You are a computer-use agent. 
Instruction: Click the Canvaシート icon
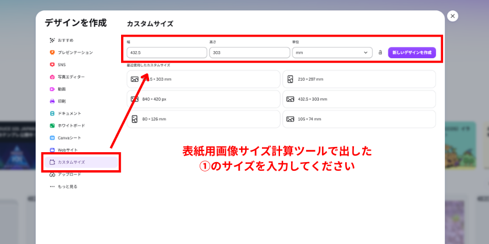(x=52, y=138)
